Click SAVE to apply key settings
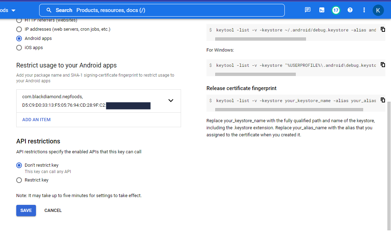This screenshot has width=391, height=231. click(x=26, y=210)
